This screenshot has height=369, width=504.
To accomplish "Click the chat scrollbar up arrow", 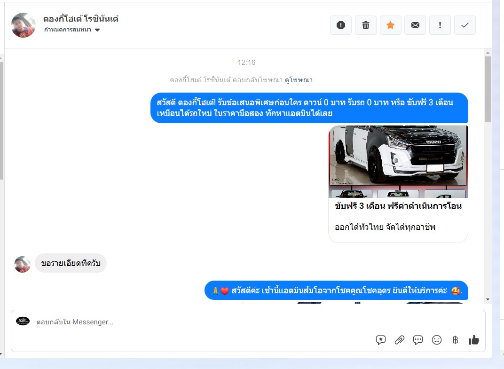I will pyautogui.click(x=488, y=52).
